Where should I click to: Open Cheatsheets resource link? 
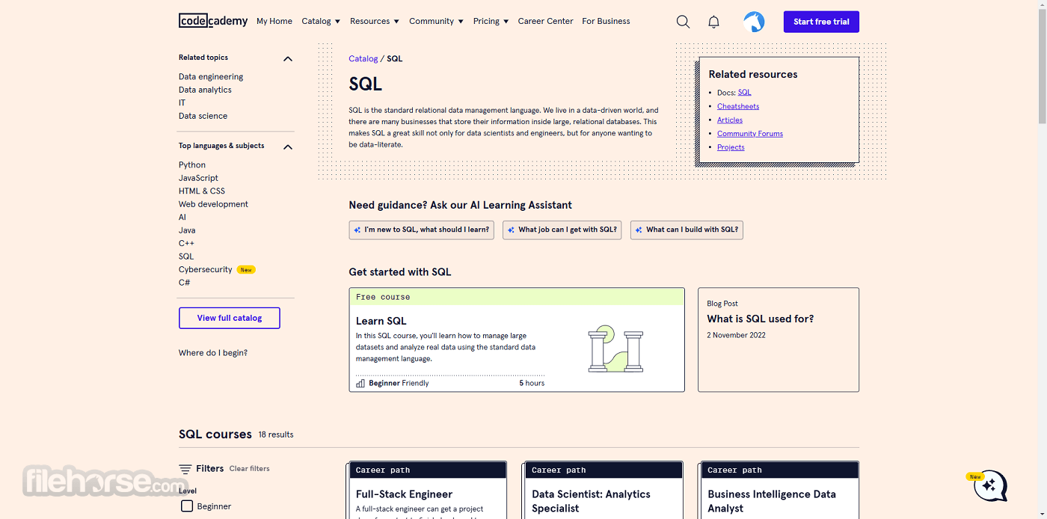click(738, 106)
